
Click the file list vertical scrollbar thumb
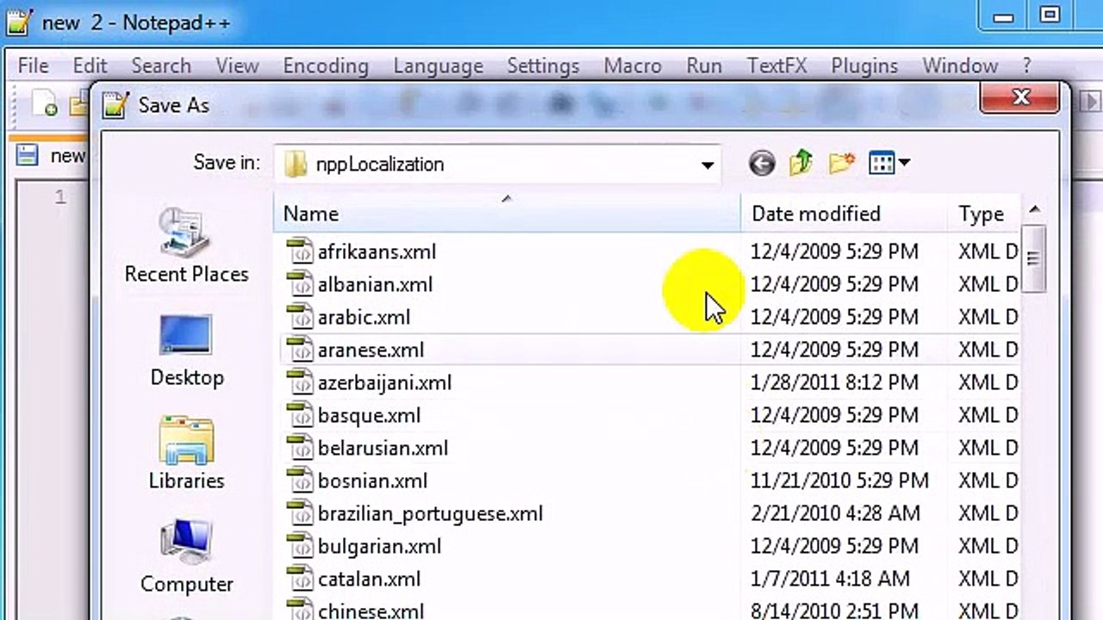click(1034, 257)
